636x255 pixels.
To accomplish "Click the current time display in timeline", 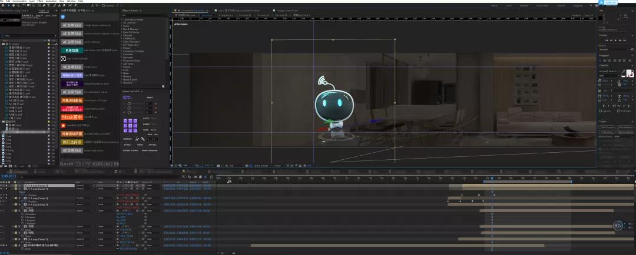I will 8,176.
